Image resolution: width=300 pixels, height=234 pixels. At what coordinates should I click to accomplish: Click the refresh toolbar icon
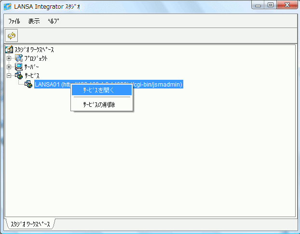pos(12,36)
